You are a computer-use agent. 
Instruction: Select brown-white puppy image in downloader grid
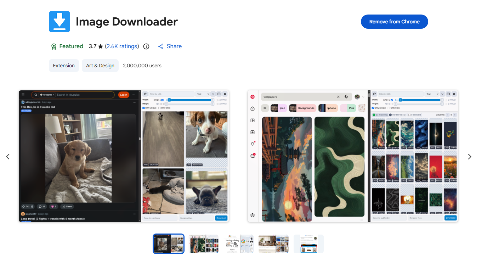(206, 135)
